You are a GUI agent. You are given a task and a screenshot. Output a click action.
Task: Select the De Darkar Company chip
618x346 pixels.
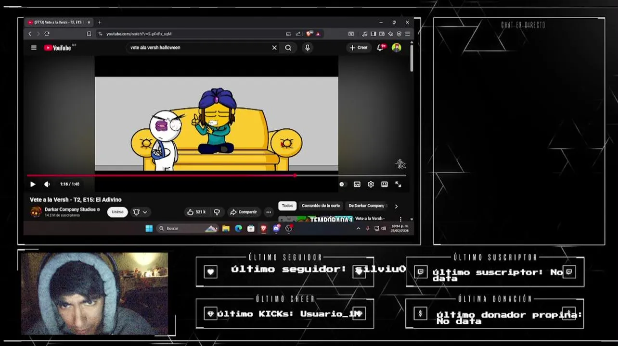tap(367, 206)
